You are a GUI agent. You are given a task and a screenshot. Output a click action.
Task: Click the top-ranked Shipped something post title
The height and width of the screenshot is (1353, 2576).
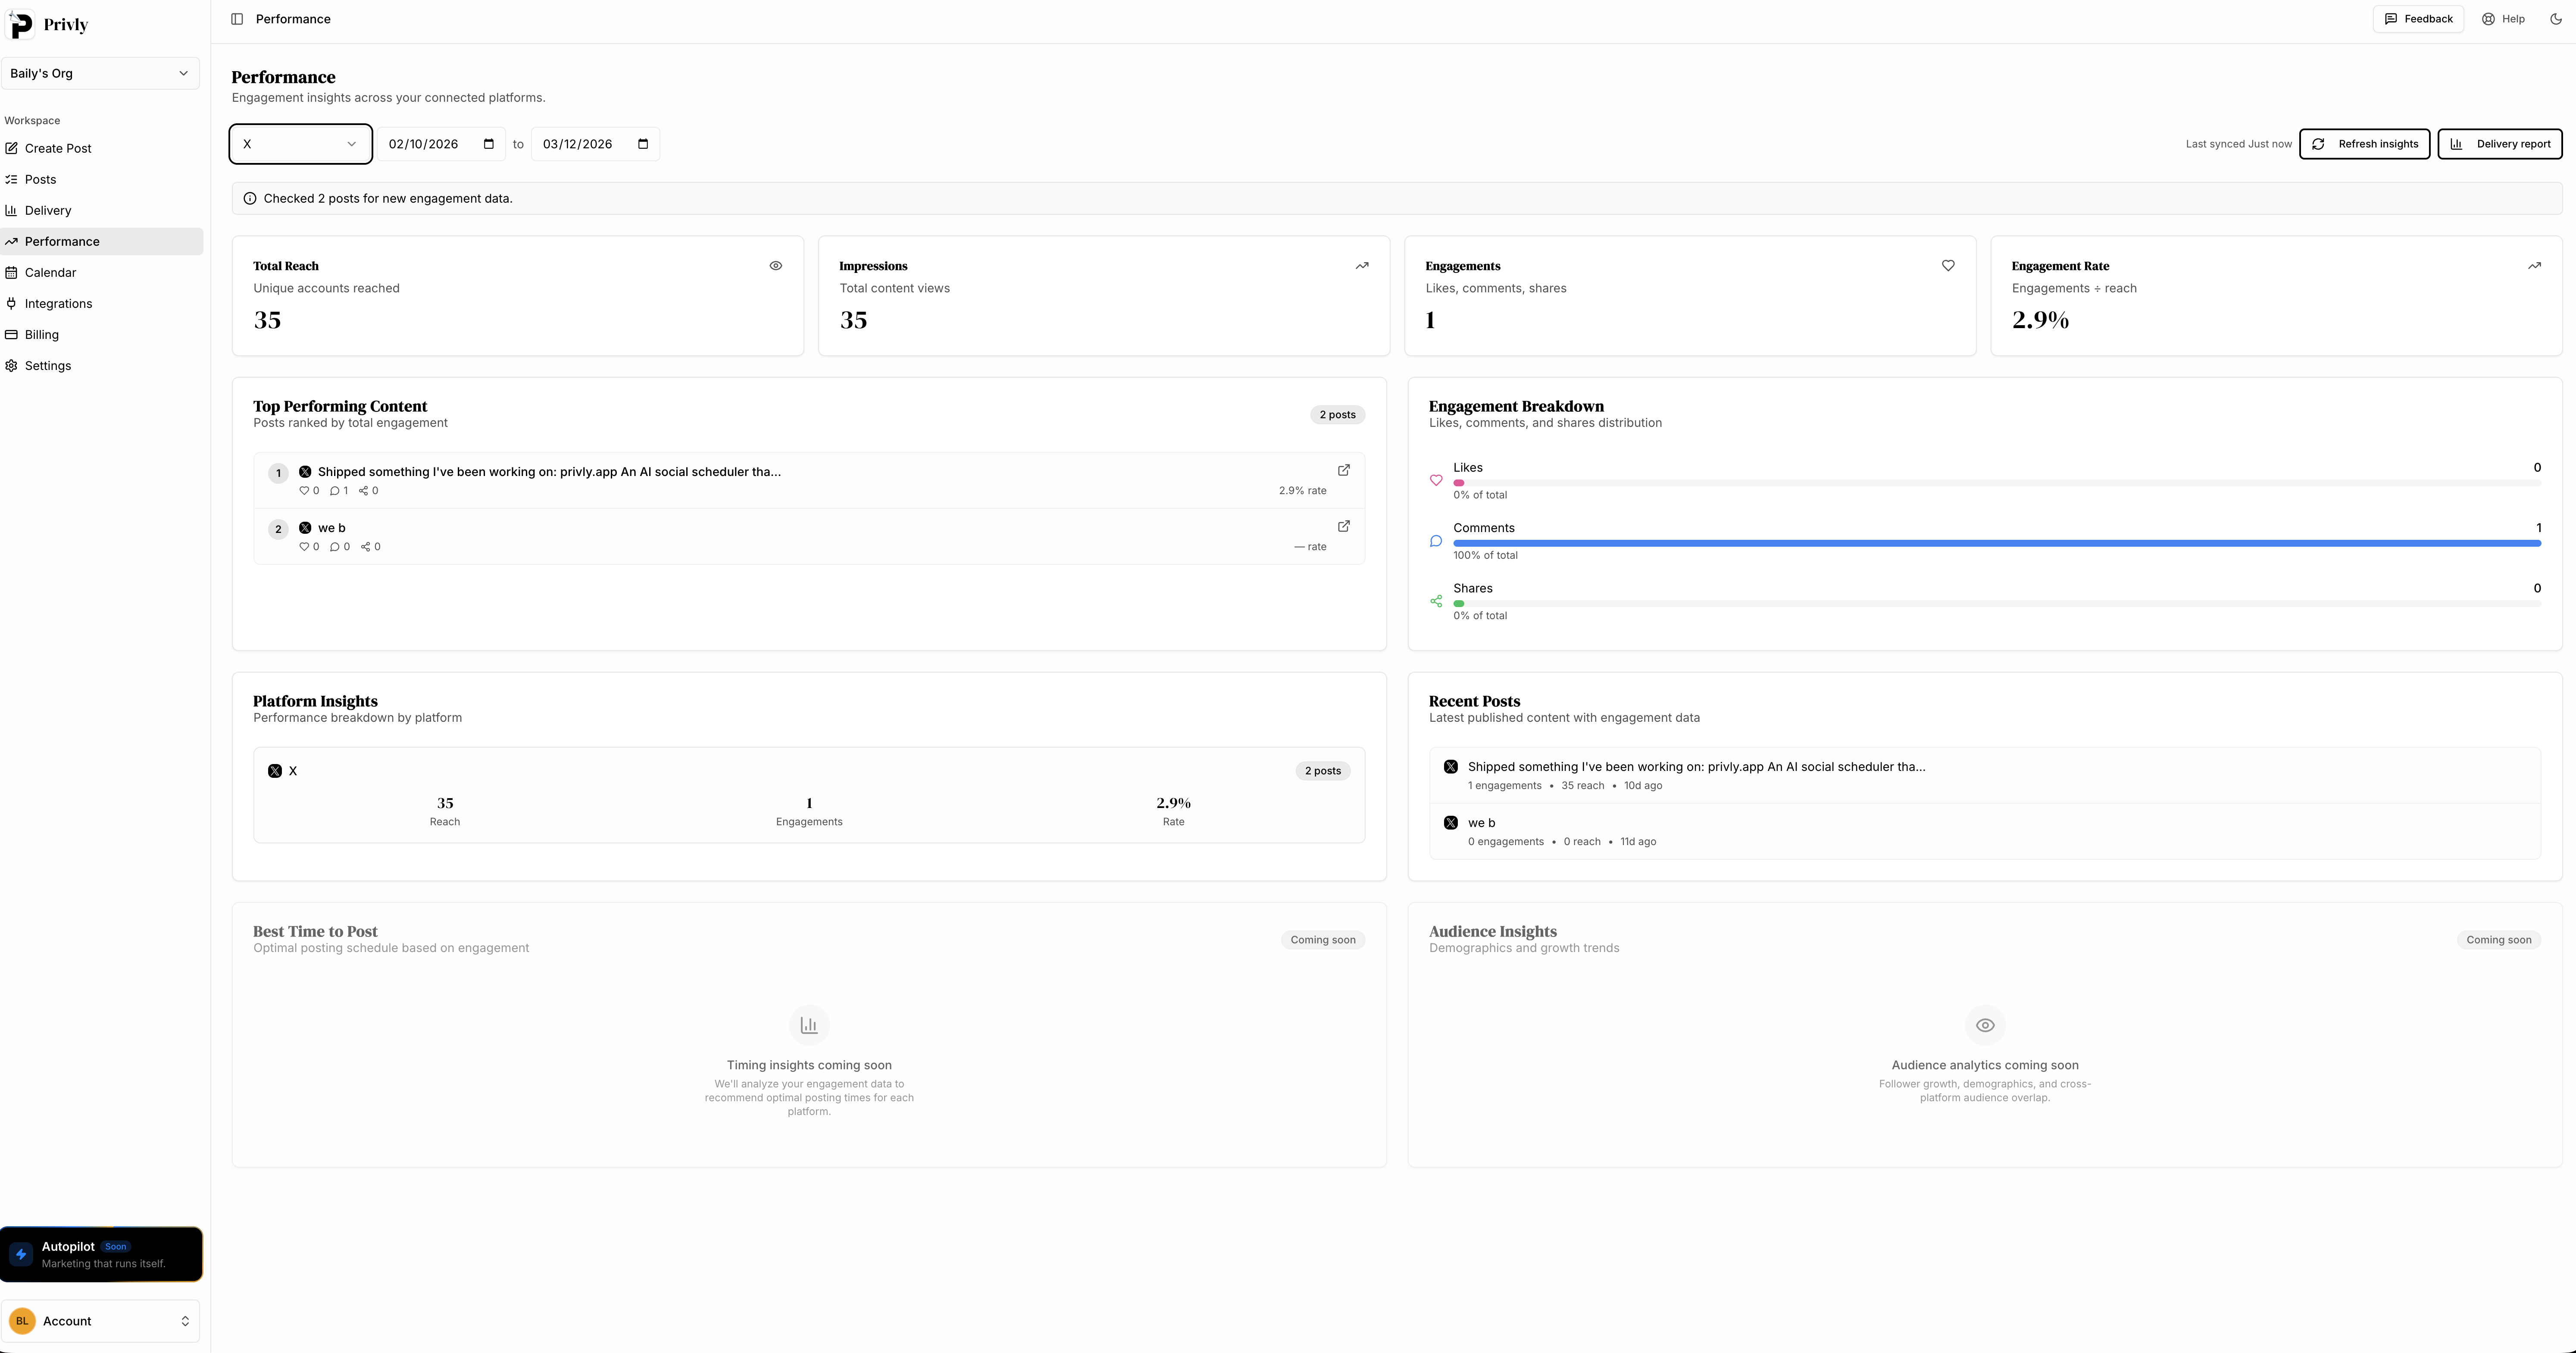(549, 472)
